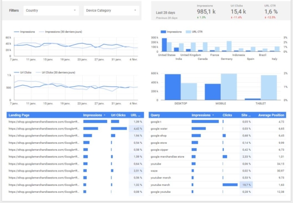Viewport: 293px width, 203px height.
Task: Click the Previous 28 days label
Action: coord(167,18)
